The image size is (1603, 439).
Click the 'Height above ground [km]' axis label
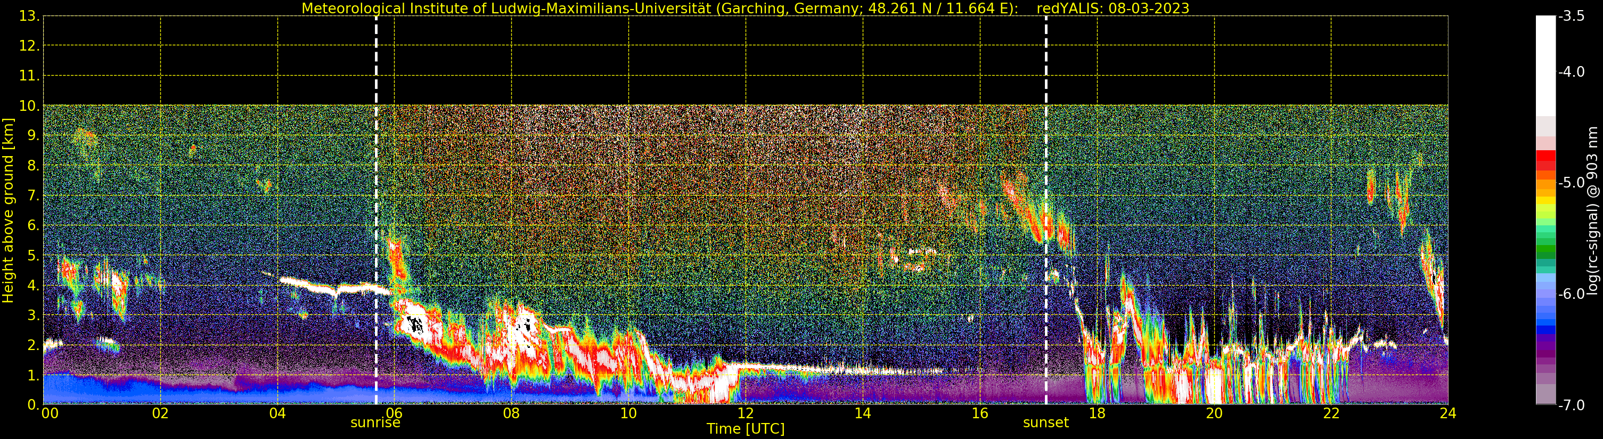tap(8, 210)
